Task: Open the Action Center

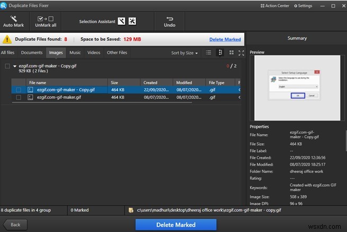Action: click(274, 6)
